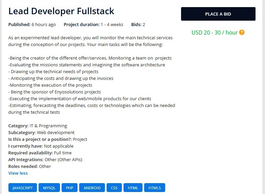Click the Published 6 hours ago text
This screenshot has width=265, height=194.
coord(32,24)
